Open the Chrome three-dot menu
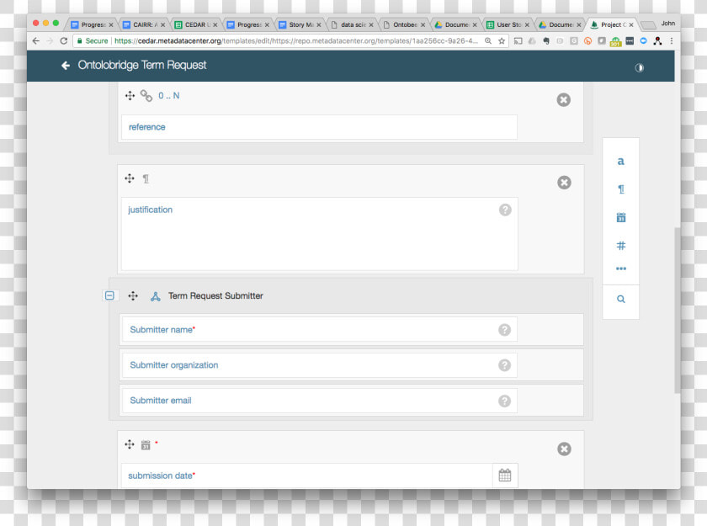 click(672, 41)
